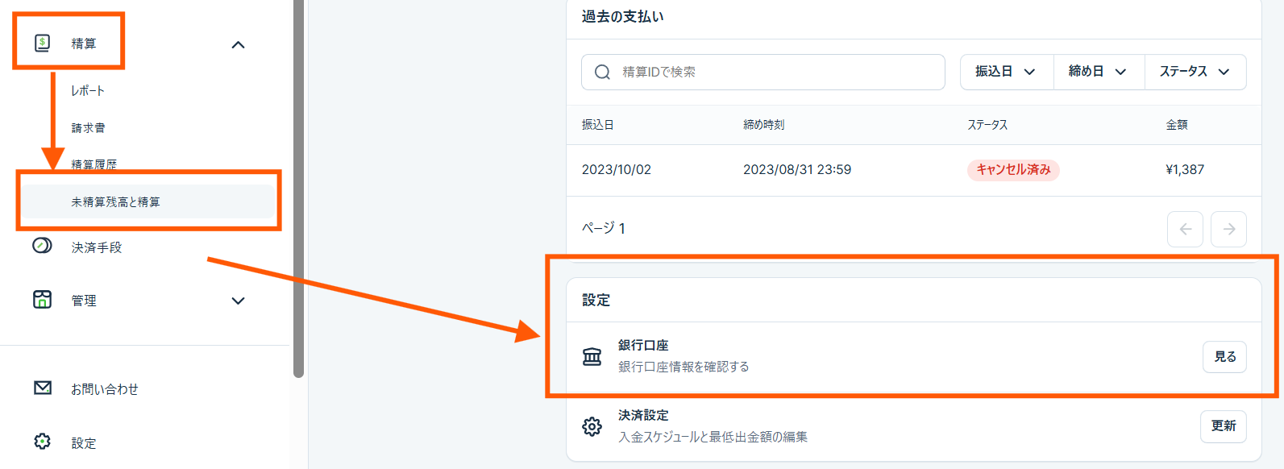
Task: Click the 決済設定 gear icon
Action: tap(592, 426)
